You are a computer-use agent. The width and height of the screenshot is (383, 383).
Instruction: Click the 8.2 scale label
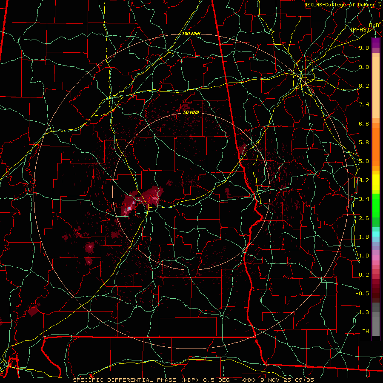(x=364, y=86)
